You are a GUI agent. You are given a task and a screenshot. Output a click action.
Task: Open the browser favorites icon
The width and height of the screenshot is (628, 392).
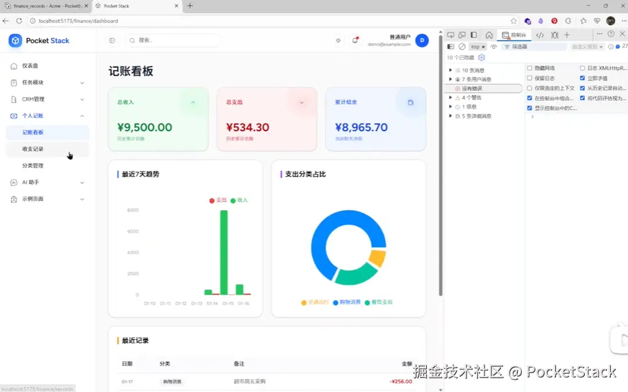tap(583, 21)
